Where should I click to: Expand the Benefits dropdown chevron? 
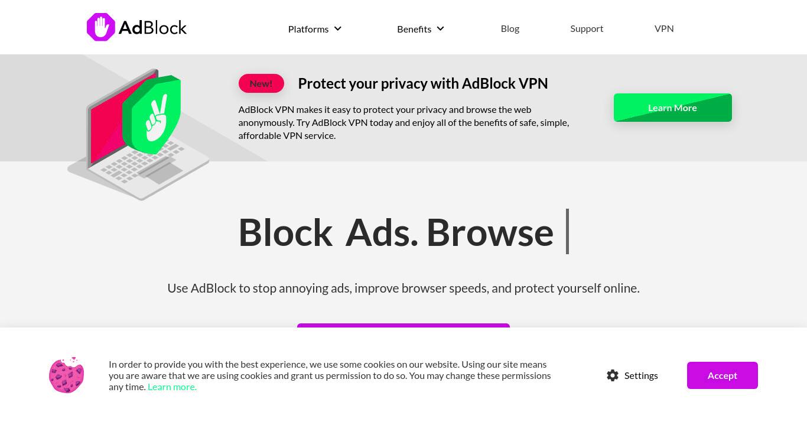click(x=440, y=28)
